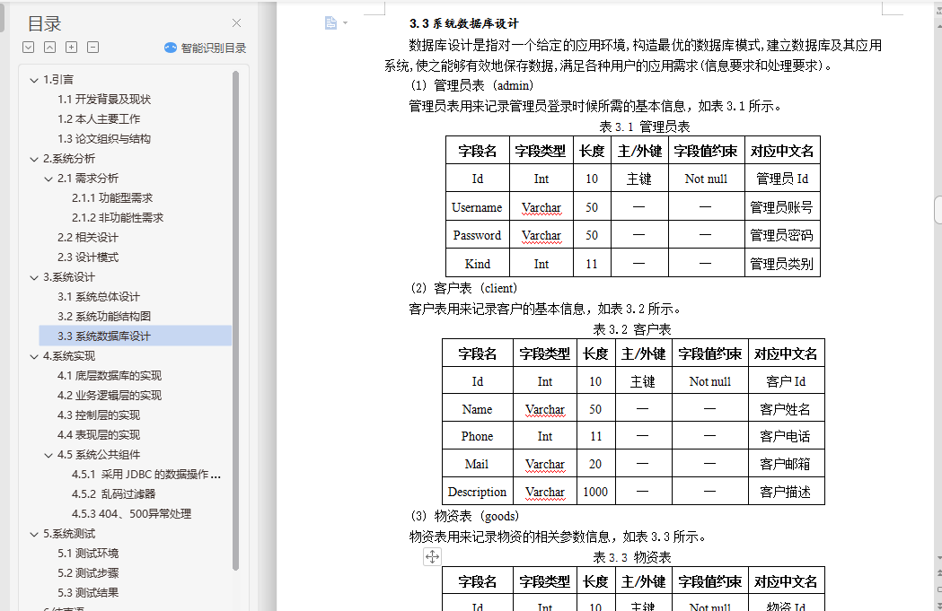Collapse the 2.1 需求分析 subsection

coord(48,179)
